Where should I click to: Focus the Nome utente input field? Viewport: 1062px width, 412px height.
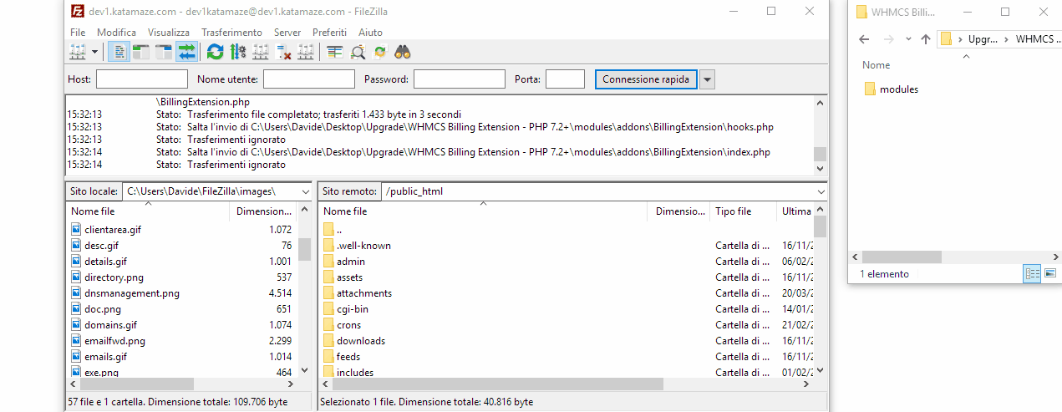[309, 79]
